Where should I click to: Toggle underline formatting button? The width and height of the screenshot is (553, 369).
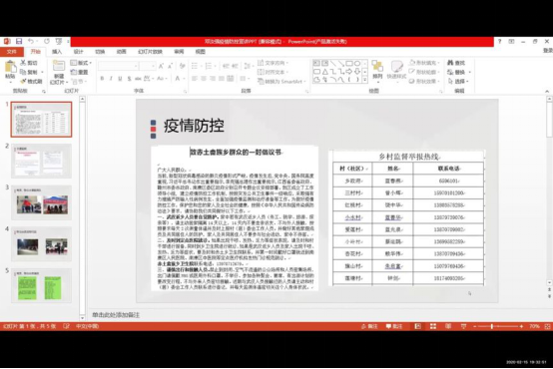click(120, 78)
